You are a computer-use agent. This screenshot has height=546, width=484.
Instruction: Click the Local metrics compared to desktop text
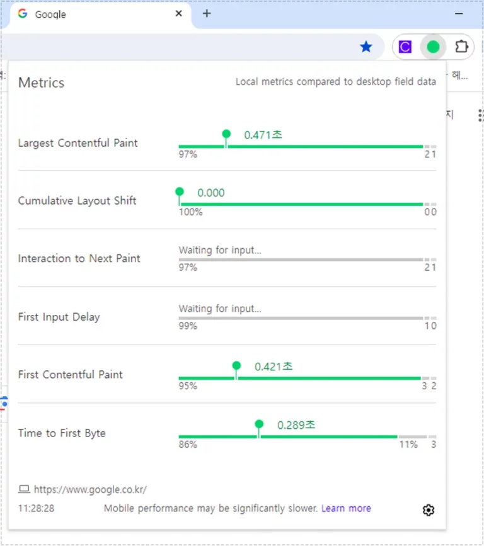[x=336, y=82]
